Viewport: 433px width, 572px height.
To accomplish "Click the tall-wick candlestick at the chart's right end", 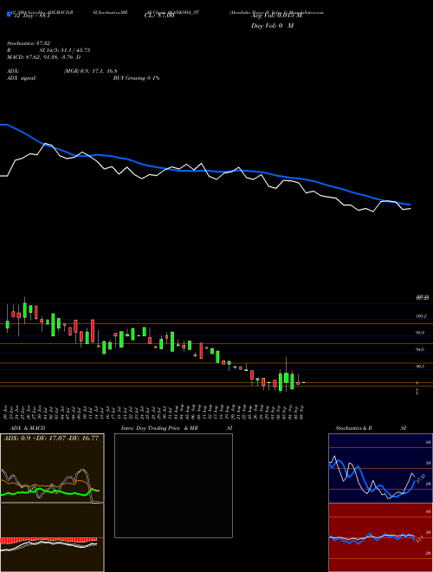I will coord(287,374).
